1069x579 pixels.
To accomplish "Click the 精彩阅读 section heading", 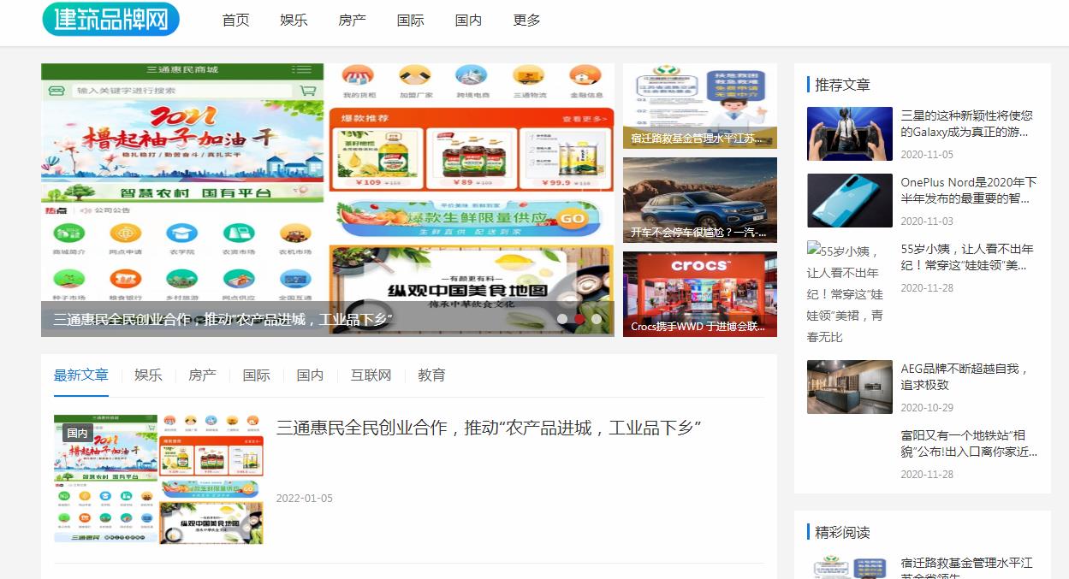I will 842,532.
